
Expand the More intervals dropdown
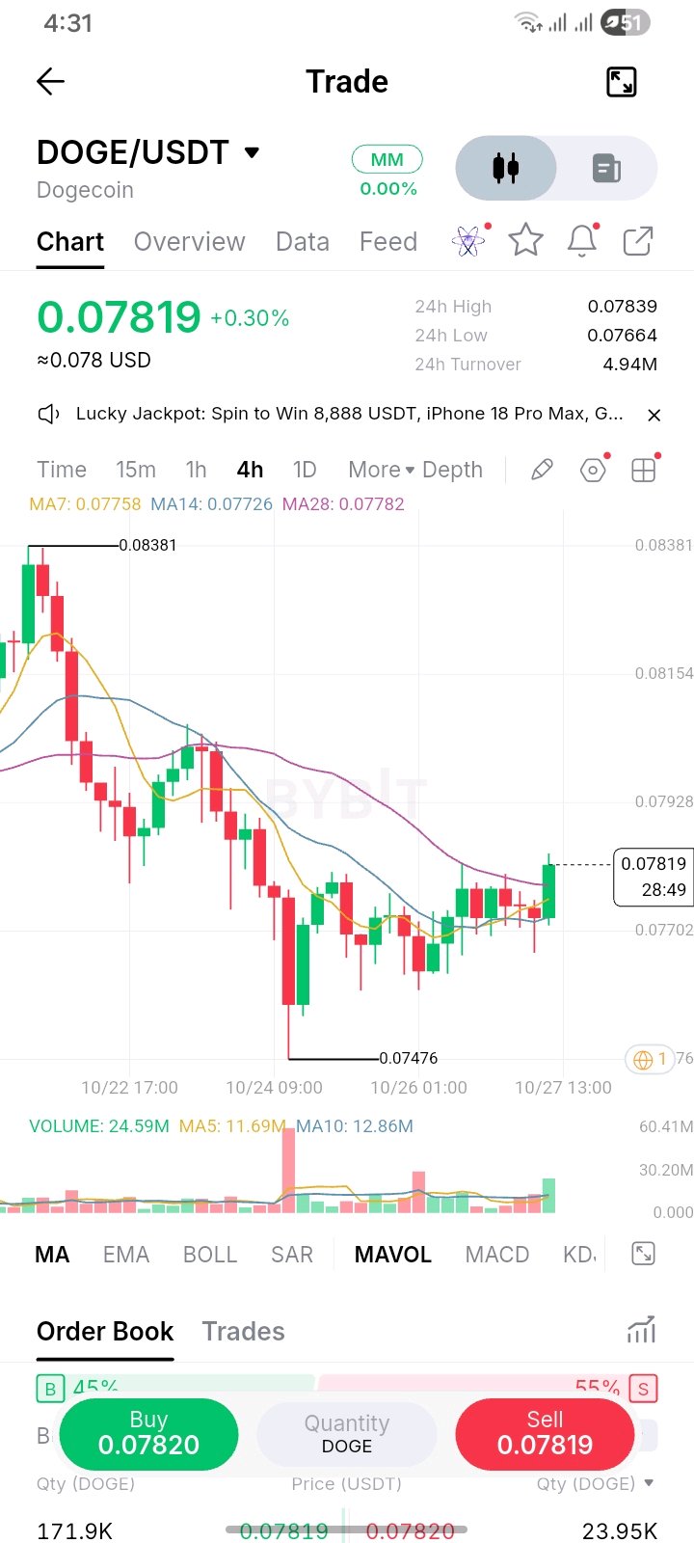point(381,470)
